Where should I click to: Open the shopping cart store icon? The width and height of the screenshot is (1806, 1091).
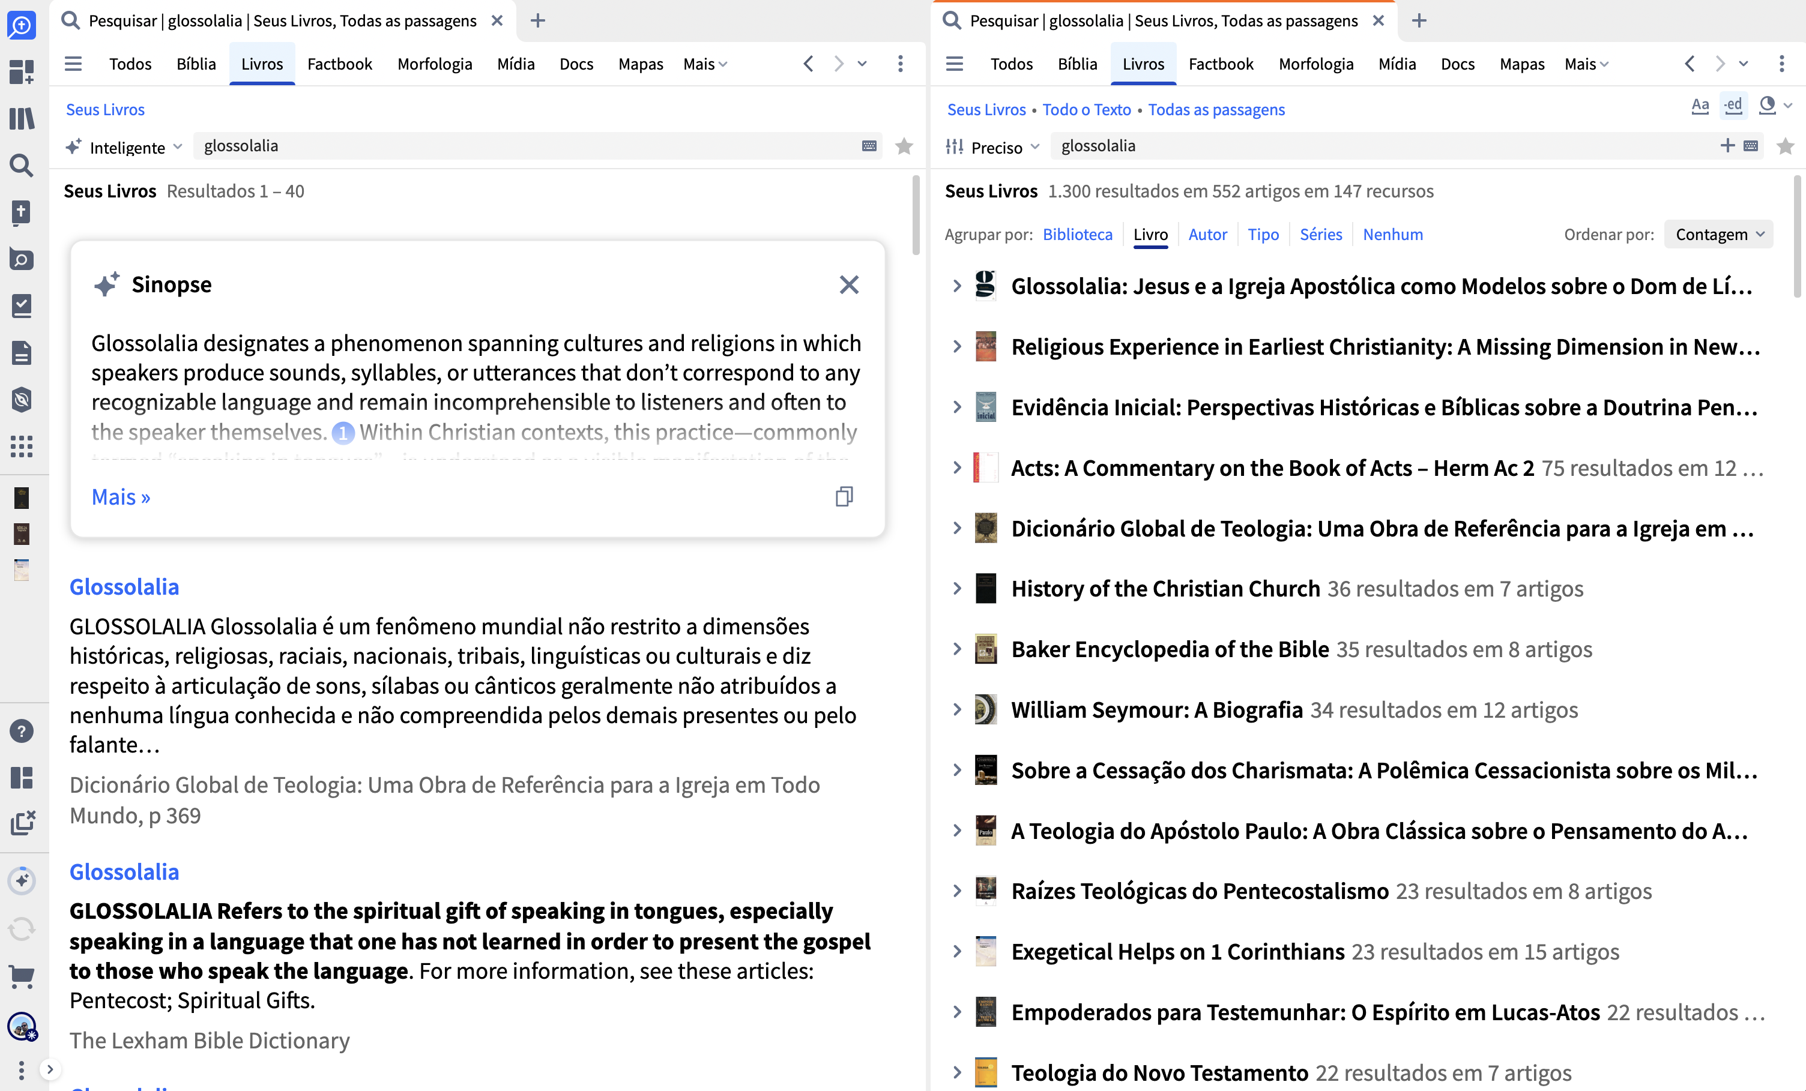(x=21, y=977)
